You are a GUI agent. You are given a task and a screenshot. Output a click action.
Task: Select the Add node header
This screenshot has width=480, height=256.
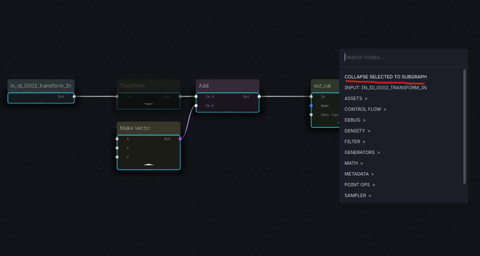click(227, 86)
